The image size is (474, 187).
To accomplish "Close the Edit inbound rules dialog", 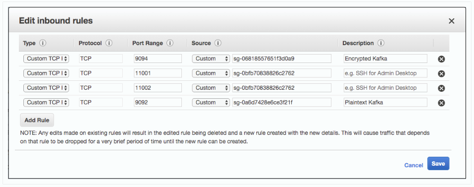I will (x=451, y=21).
